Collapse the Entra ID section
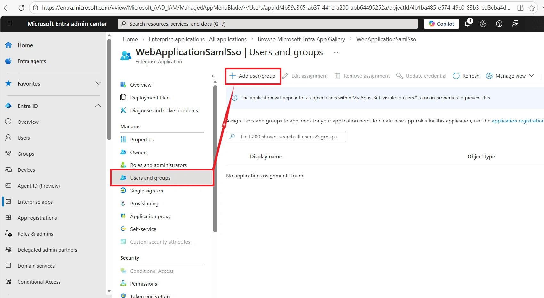The image size is (544, 298). (98, 106)
